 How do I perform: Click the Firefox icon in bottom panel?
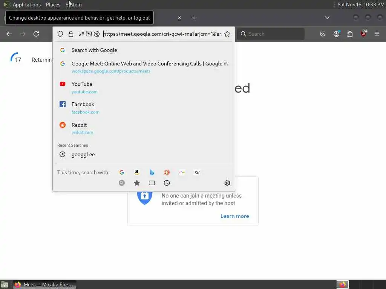[343, 284]
